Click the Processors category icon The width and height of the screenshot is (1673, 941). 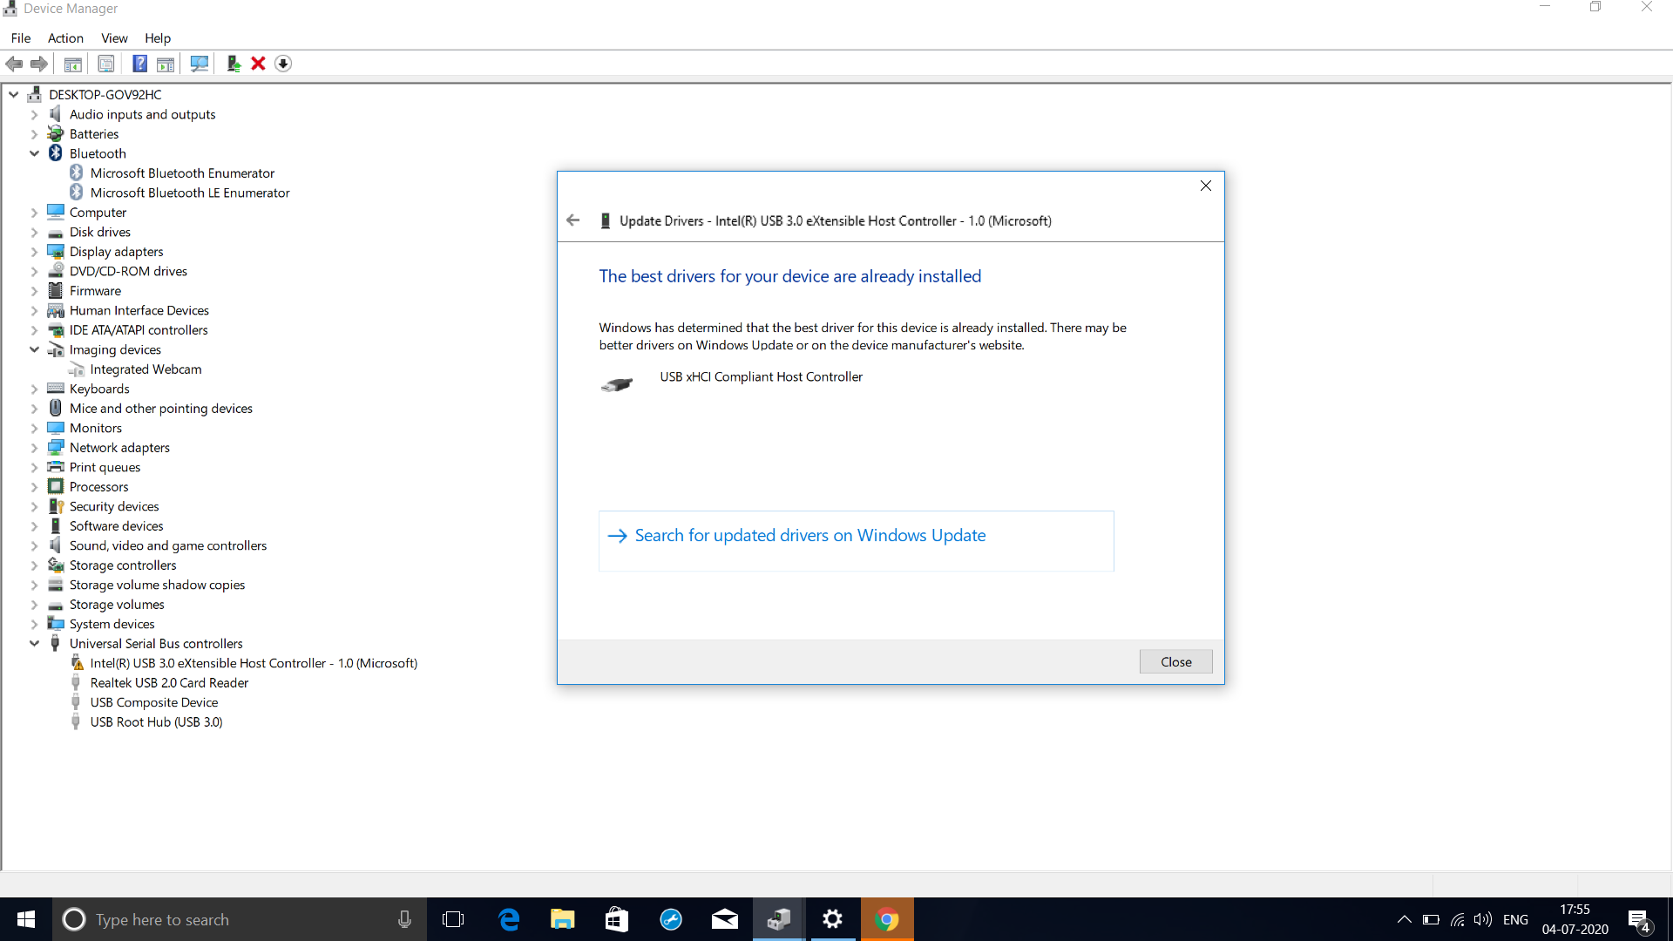pos(56,486)
